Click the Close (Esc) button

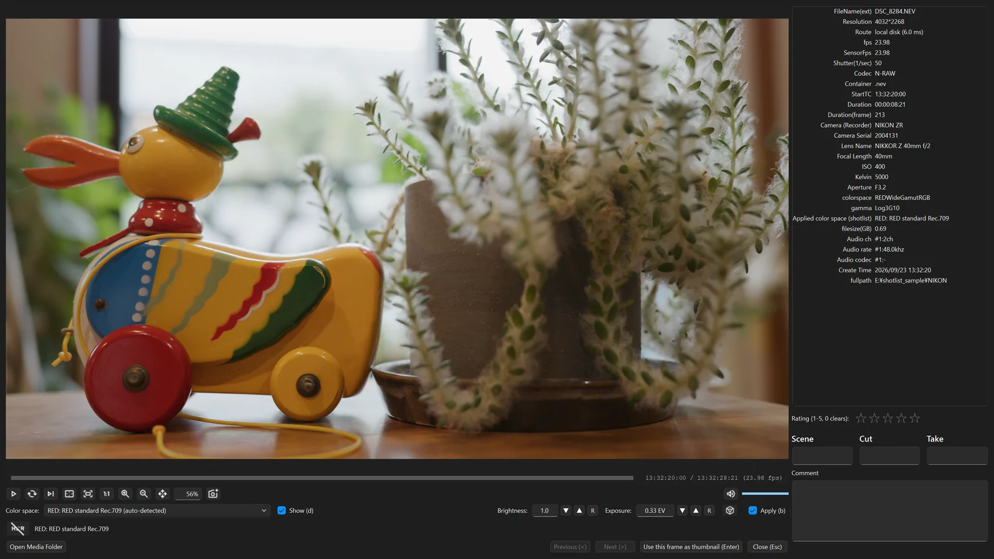coord(767,547)
